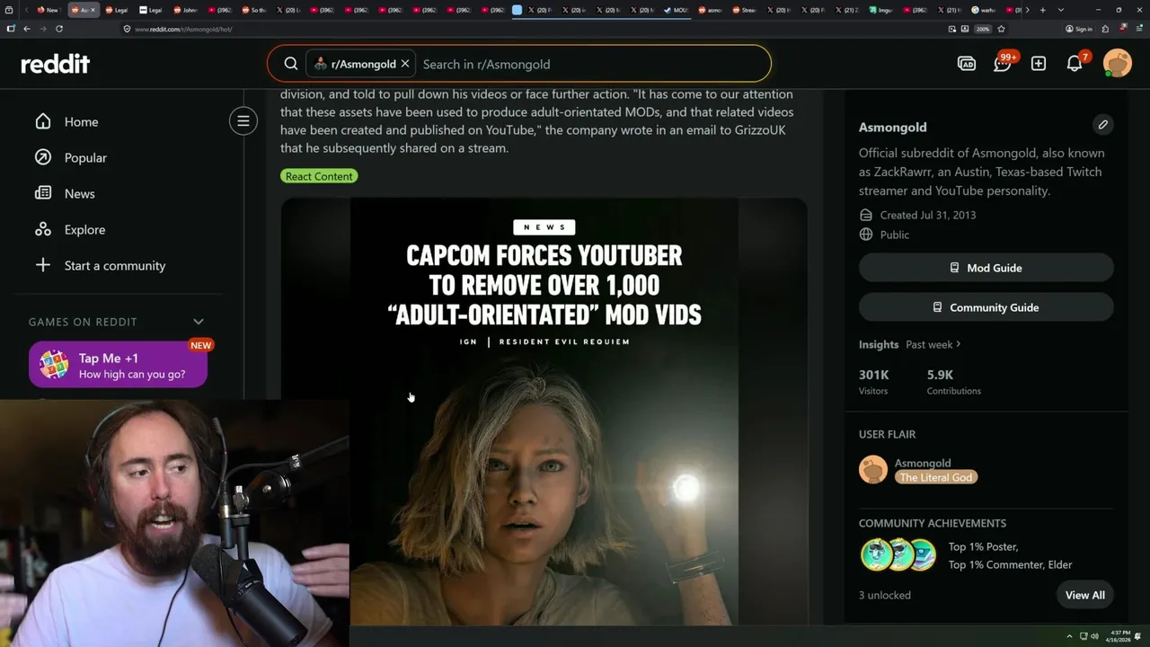Screen dimensions: 1150x647
Task: Switch to the New tab at far left
Action: [48, 10]
